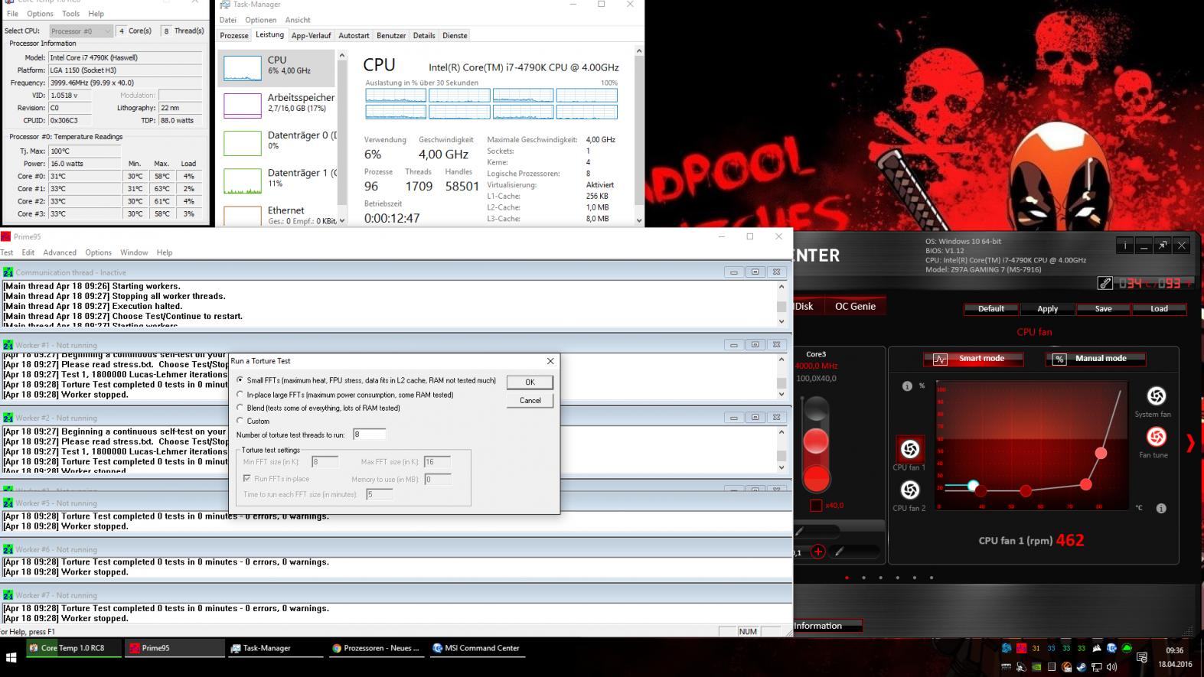Close the Run a Torture Test dialog
The image size is (1204, 677).
(550, 361)
